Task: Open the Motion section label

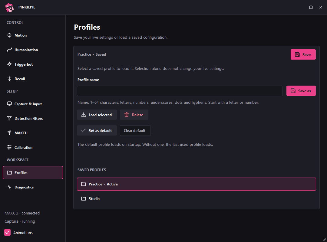Action: pyautogui.click(x=21, y=35)
